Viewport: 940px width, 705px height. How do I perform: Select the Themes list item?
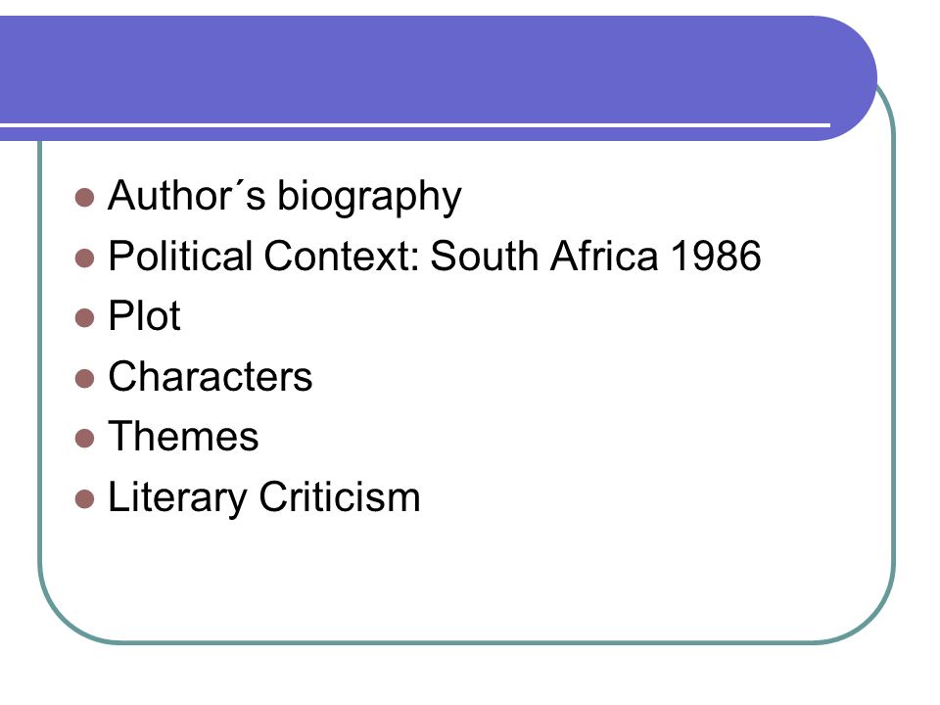pos(183,436)
